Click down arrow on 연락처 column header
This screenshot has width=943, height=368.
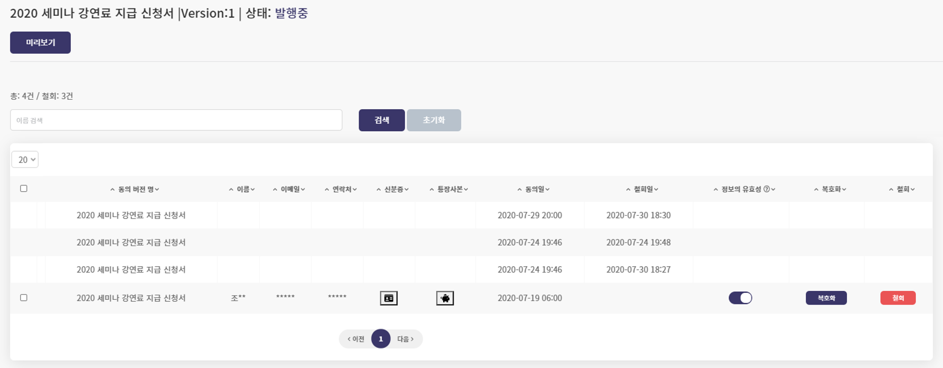pyautogui.click(x=355, y=190)
